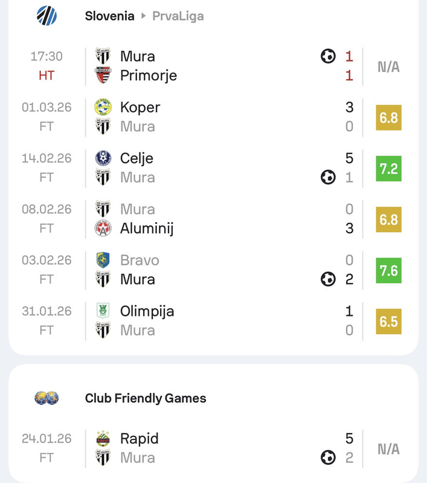Click goal ball icon in Mura–Primorje match
427x483 pixels.
(328, 56)
